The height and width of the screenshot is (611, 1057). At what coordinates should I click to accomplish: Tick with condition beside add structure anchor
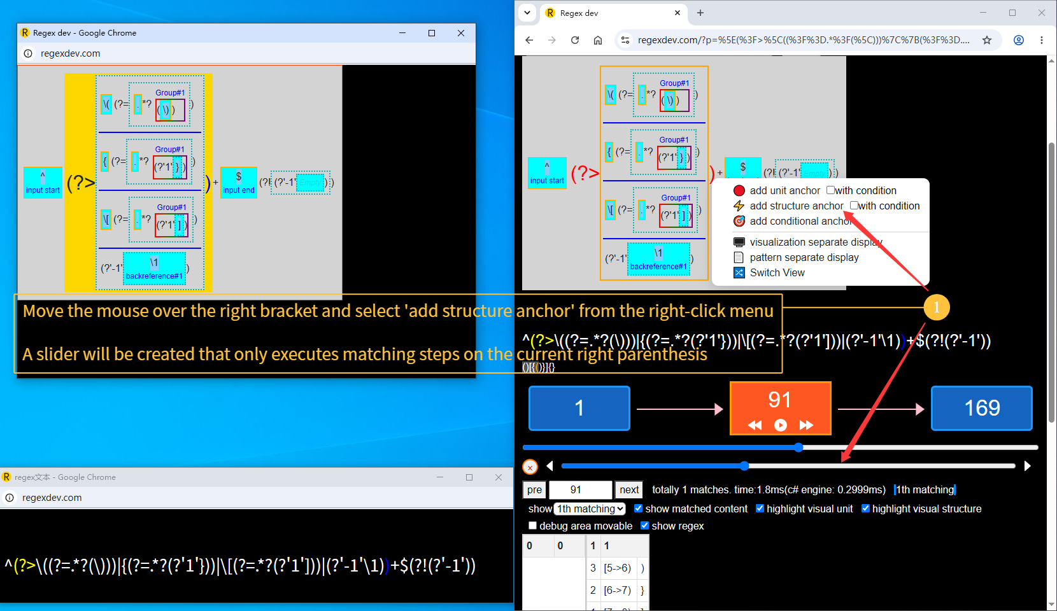854,206
